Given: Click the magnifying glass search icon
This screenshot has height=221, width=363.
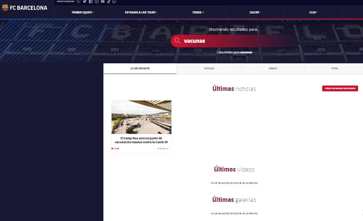Looking at the screenshot, I should coord(177,41).
